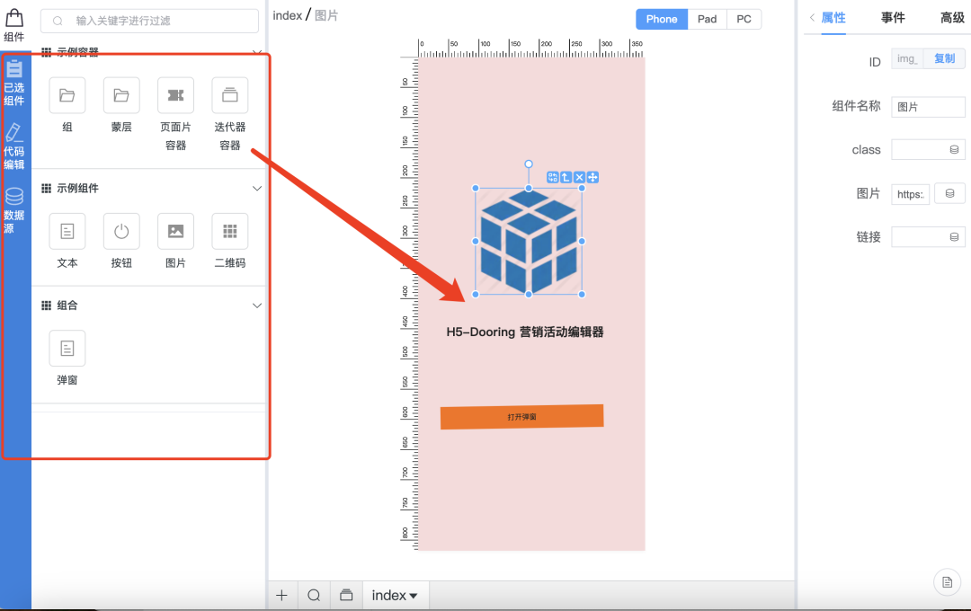
Task: Collapse the 示例容器 section
Action: coord(257,52)
